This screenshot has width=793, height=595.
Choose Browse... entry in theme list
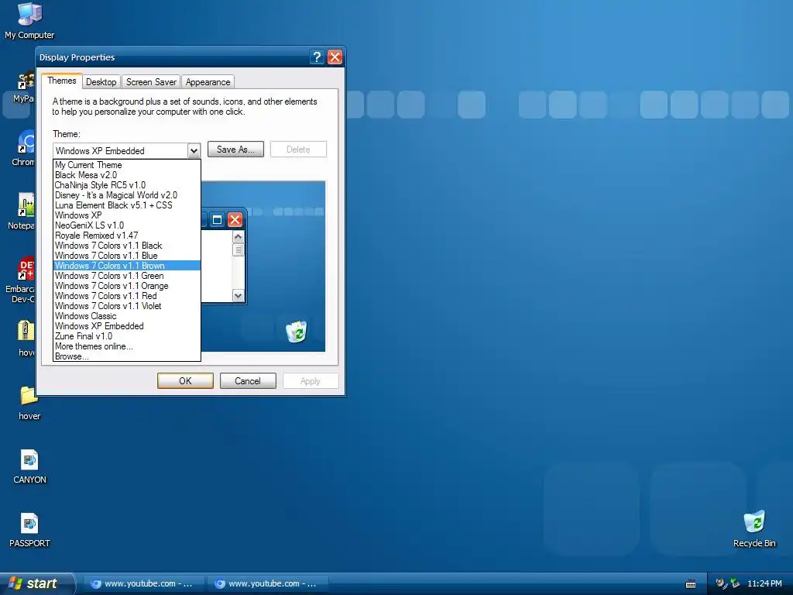[127, 356]
